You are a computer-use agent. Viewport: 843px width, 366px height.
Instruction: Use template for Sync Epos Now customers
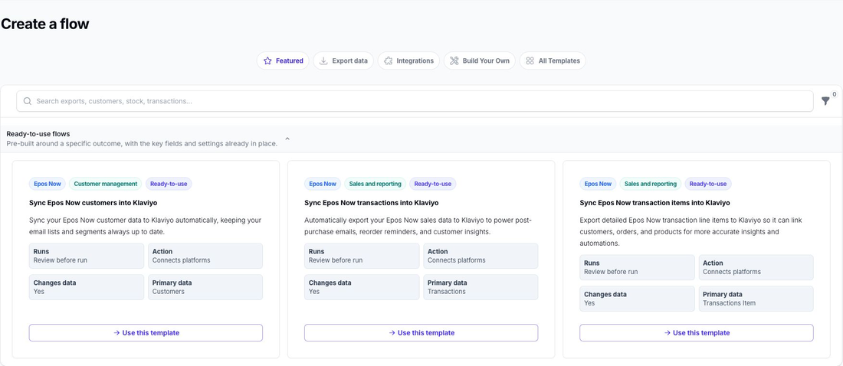click(146, 332)
